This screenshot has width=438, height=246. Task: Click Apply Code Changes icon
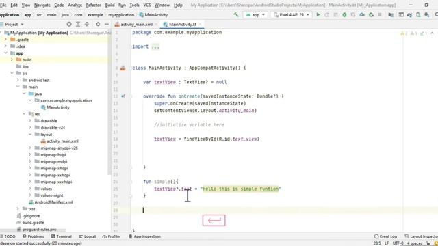[x=335, y=15]
